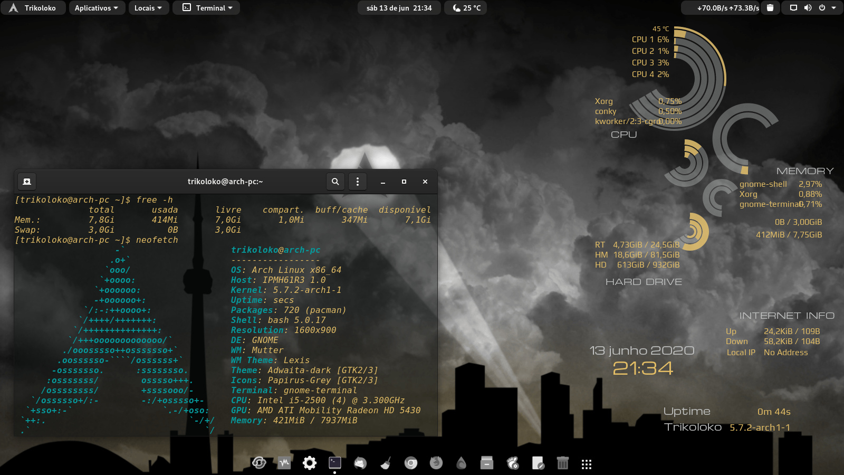Open system settings gear in the dock

coord(310,463)
